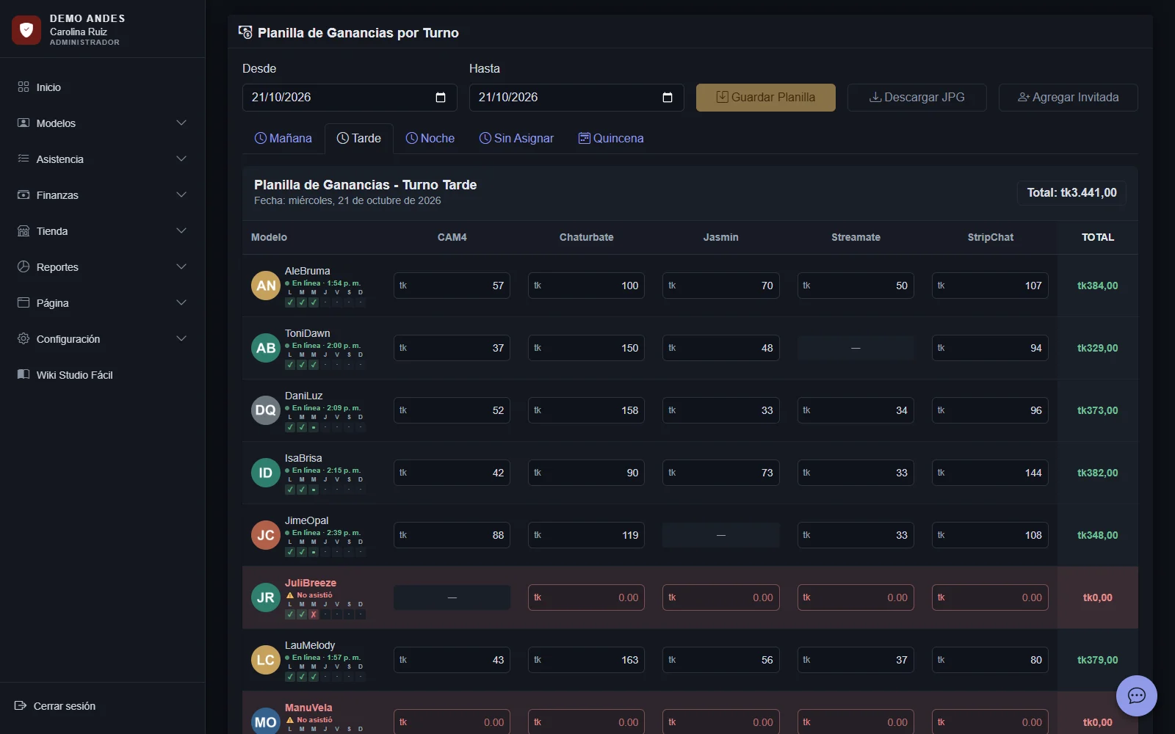Click the Inicio grid icon

click(x=23, y=87)
